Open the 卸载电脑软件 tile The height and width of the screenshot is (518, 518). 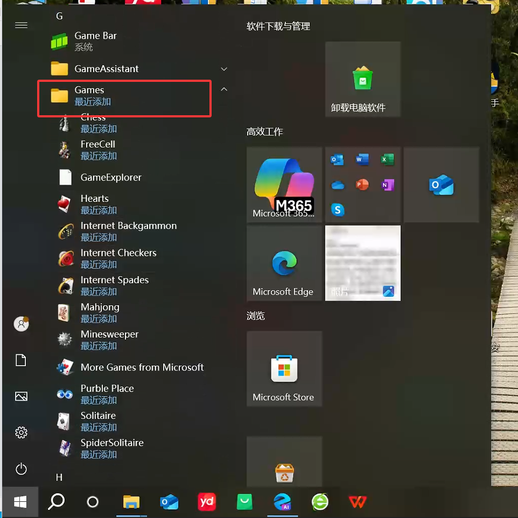363,79
